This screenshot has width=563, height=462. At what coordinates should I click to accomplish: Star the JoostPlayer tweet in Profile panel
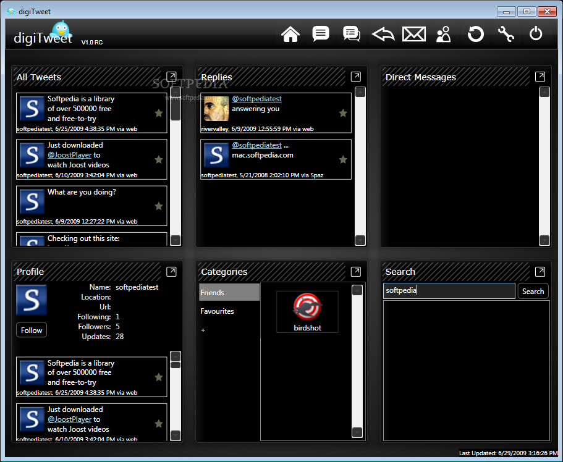159,424
